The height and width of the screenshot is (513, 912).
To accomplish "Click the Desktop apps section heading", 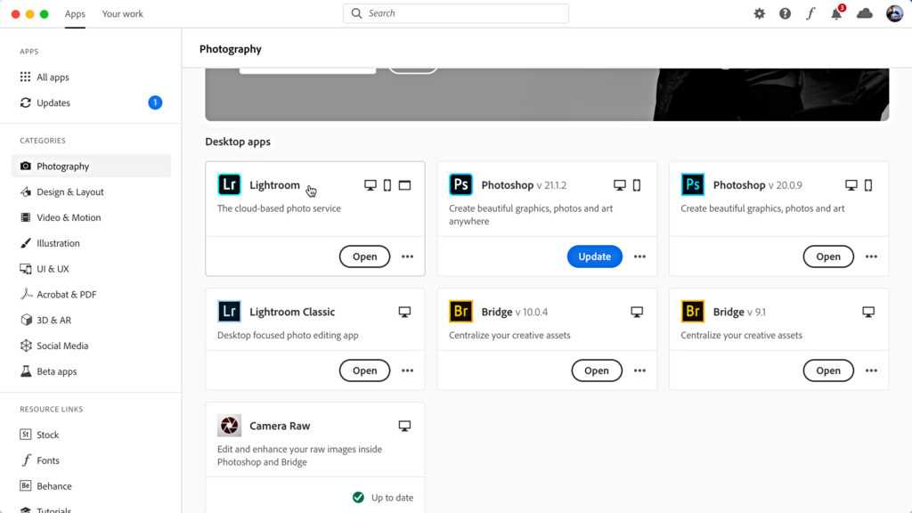I will click(x=238, y=142).
